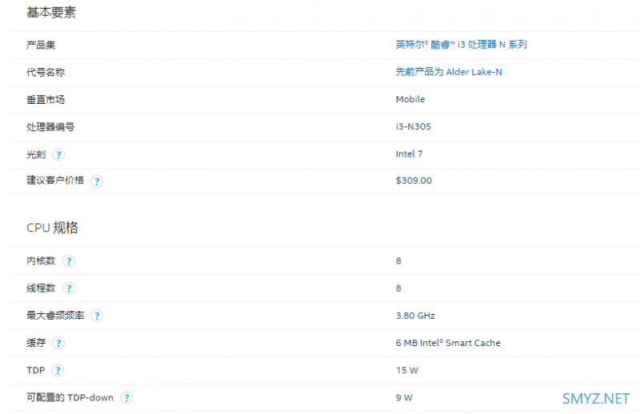
Task: Click the 内核数 row label
Action: coord(41,261)
